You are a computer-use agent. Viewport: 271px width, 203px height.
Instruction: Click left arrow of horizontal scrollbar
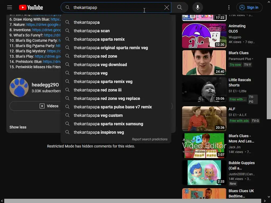tap(2, 201)
